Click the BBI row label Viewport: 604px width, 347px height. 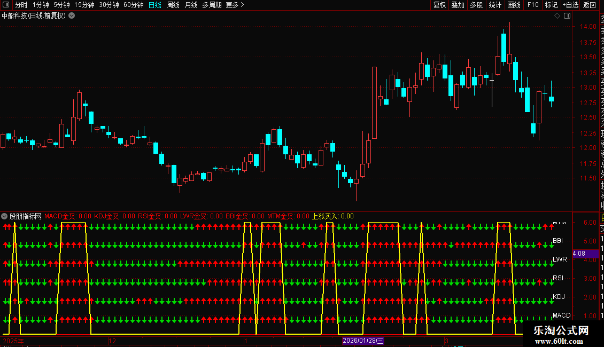point(558,240)
